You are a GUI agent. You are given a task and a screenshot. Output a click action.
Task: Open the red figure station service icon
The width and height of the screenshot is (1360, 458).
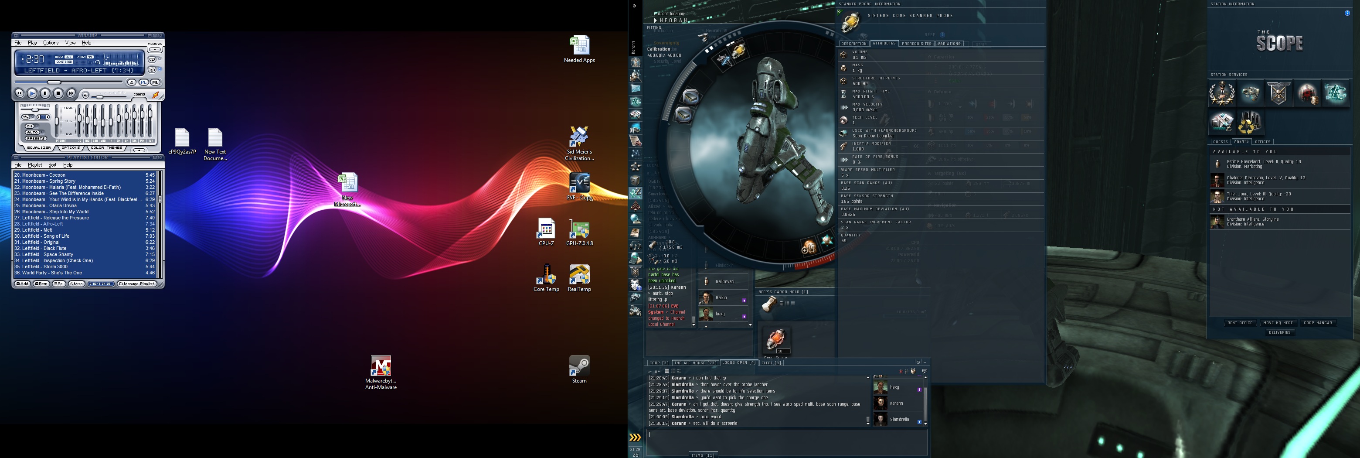[x=1307, y=93]
